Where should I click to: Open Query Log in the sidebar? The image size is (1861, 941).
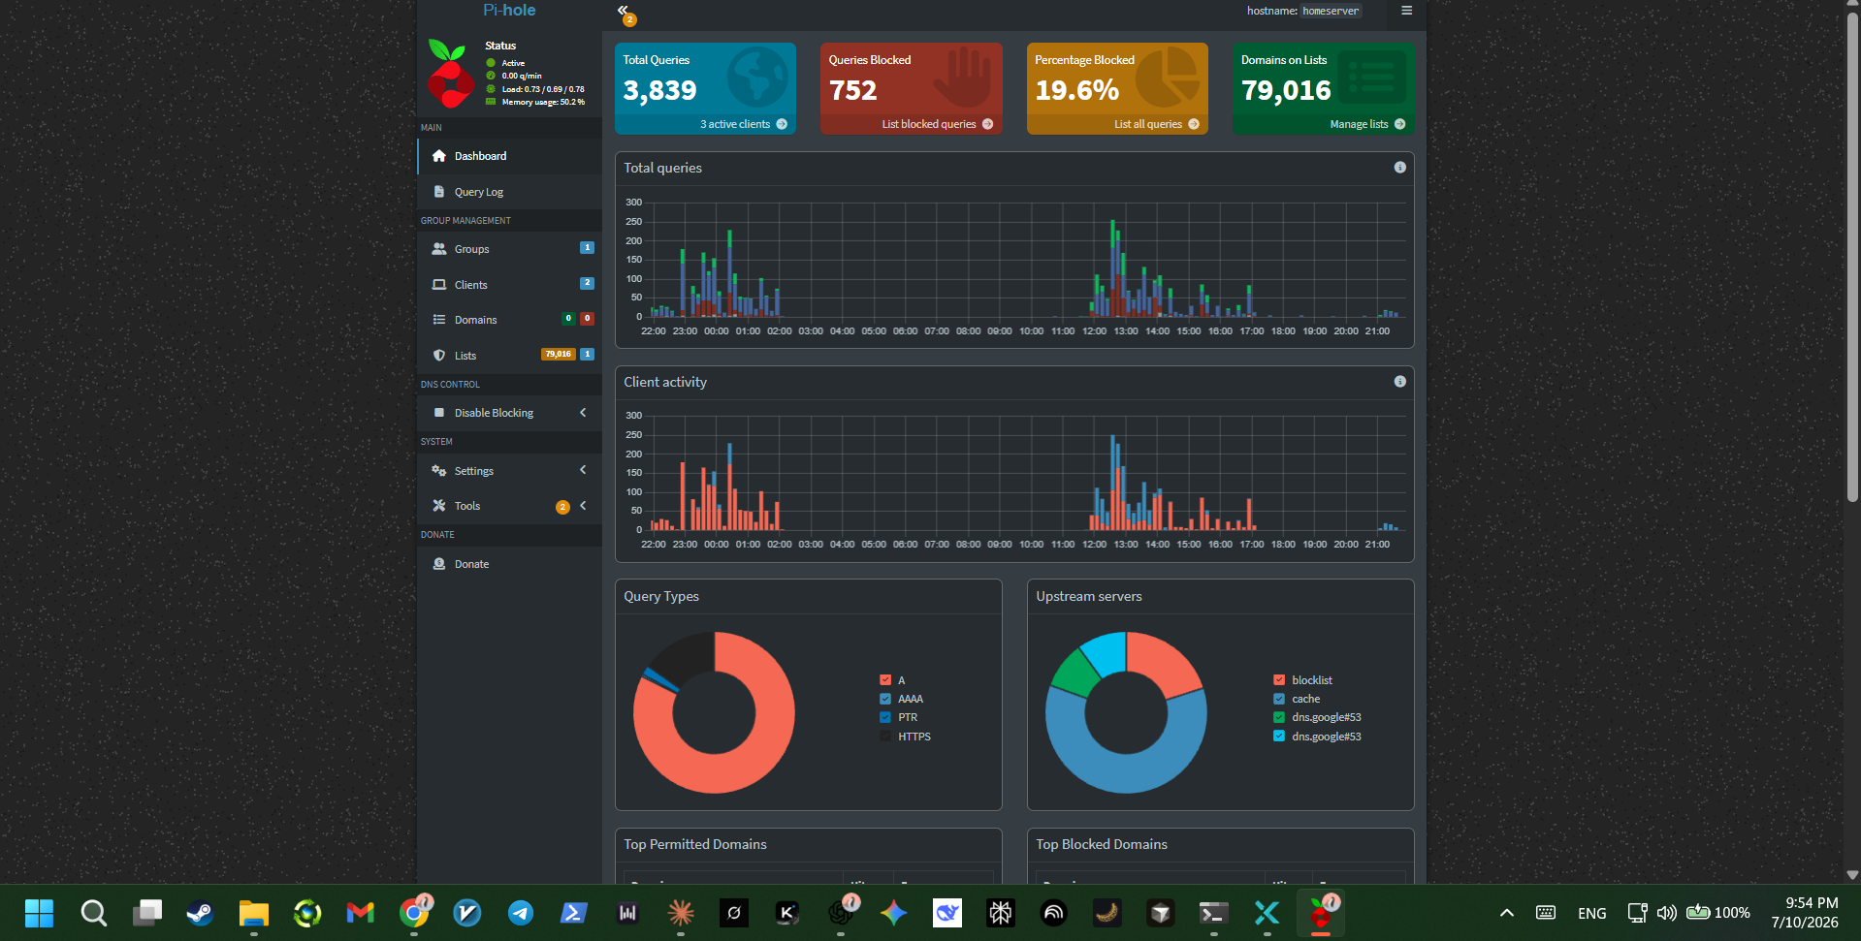(x=510, y=192)
